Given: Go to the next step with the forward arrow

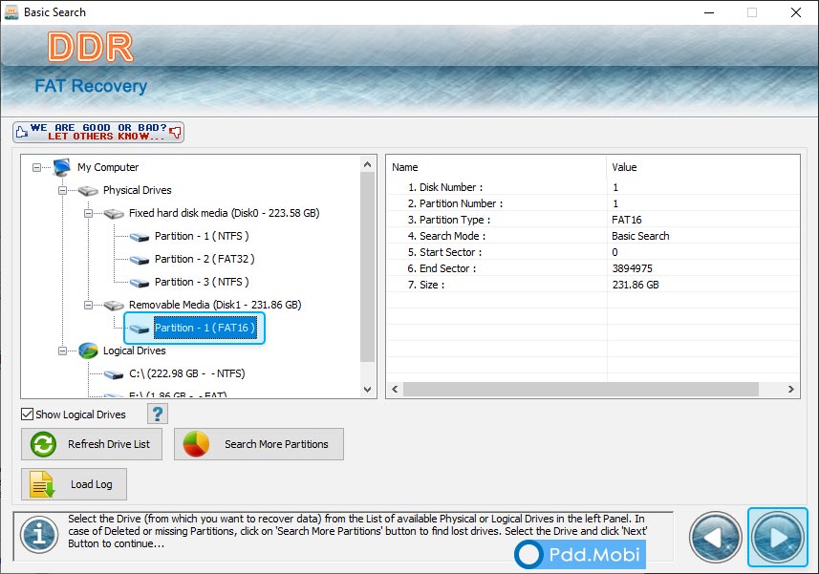Looking at the screenshot, I should coord(777,538).
